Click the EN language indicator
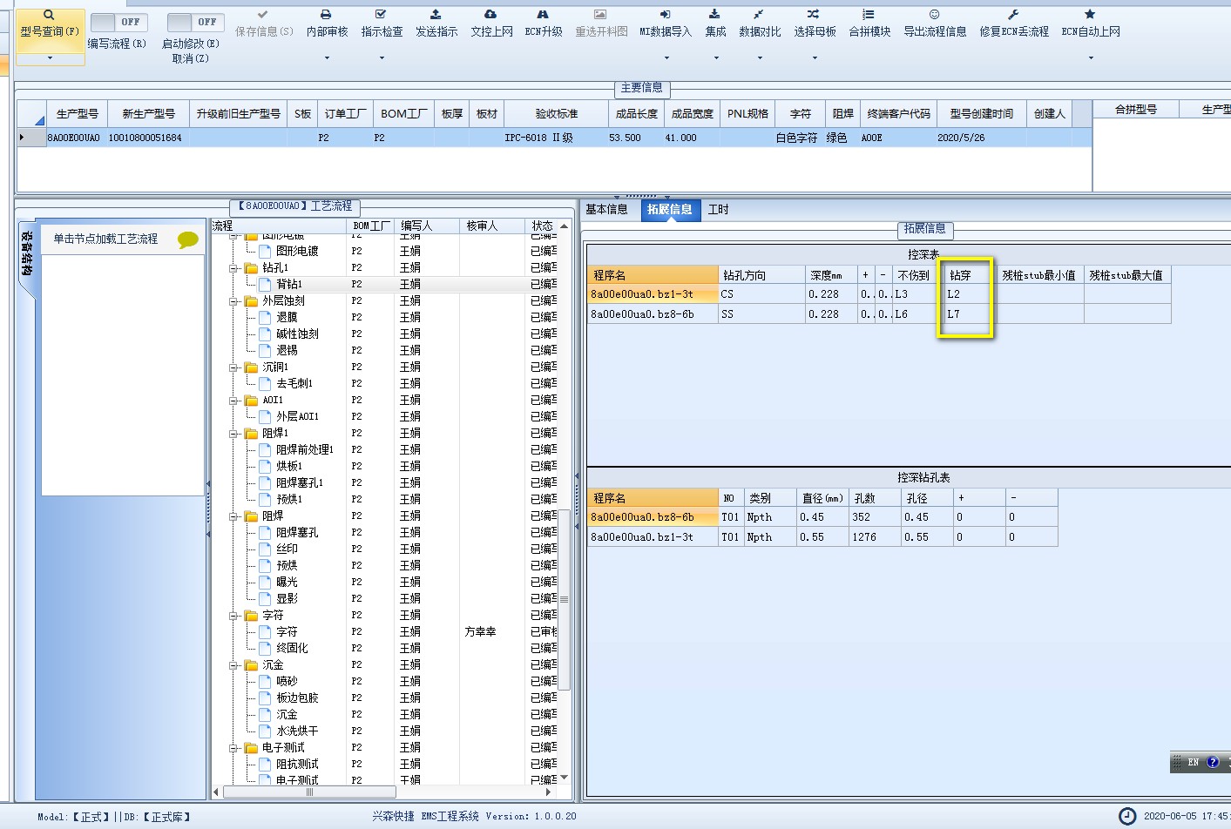 click(1193, 763)
